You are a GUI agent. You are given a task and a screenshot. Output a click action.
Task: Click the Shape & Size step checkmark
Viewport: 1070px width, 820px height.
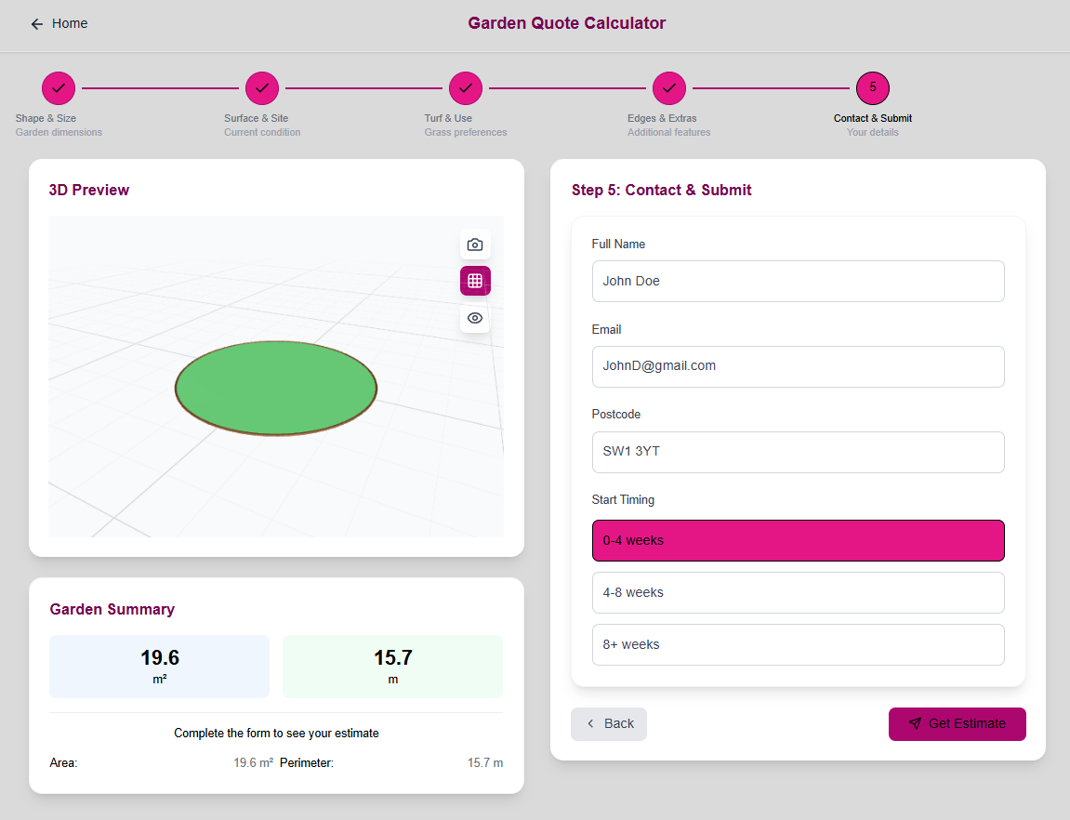[59, 88]
